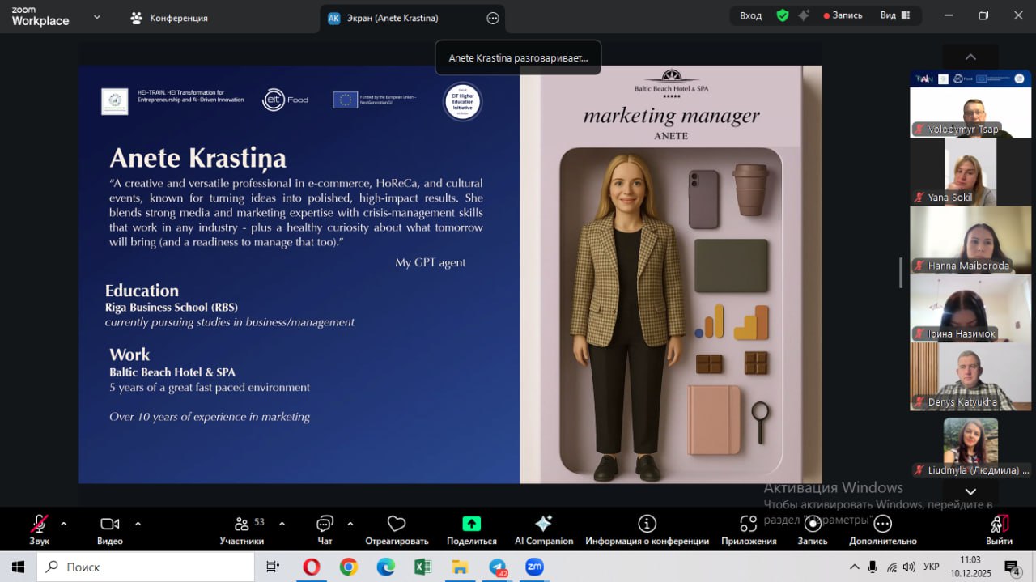Grab the gallery panel resize handle

901,273
